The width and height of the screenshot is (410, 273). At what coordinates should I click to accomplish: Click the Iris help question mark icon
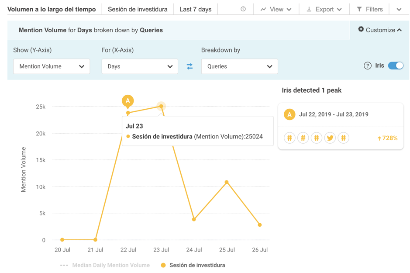[x=368, y=66]
